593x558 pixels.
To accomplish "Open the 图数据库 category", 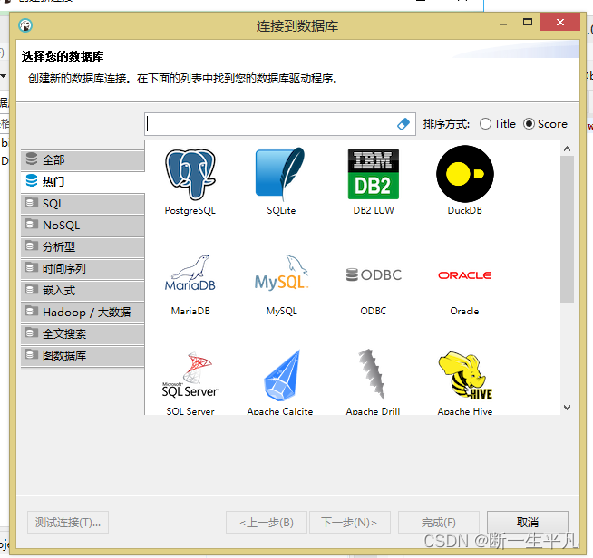I will click(83, 355).
